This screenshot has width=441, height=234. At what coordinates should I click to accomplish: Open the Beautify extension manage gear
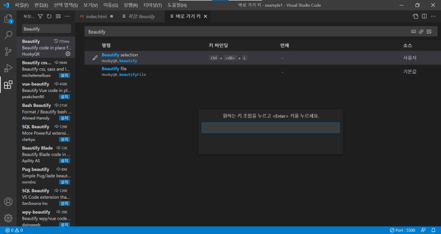[68, 53]
